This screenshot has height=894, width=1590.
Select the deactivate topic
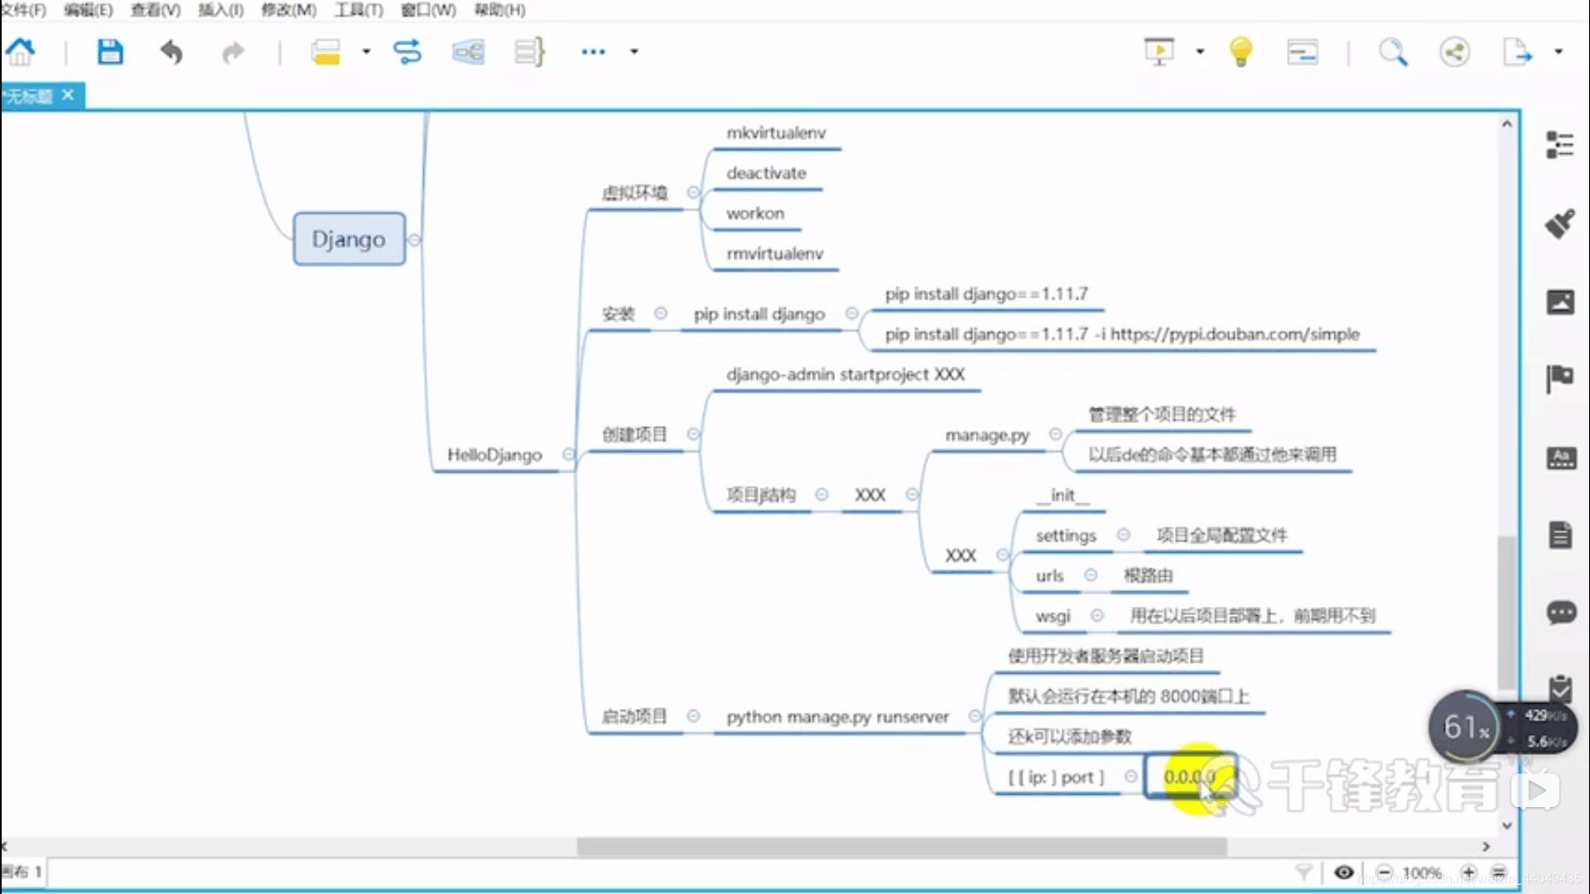tap(766, 173)
